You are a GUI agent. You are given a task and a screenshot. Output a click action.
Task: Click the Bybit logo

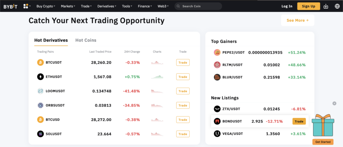10,6
